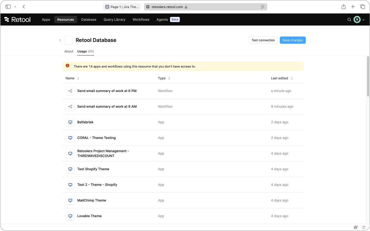Click app icon for Lovable Theme
Screen dimensions: 370x231
tap(70, 216)
